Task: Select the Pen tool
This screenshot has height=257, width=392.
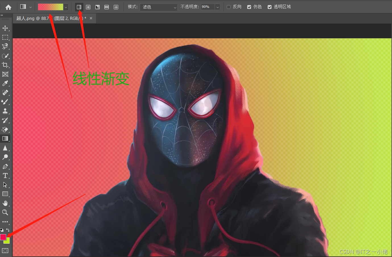Action: pos(5,166)
